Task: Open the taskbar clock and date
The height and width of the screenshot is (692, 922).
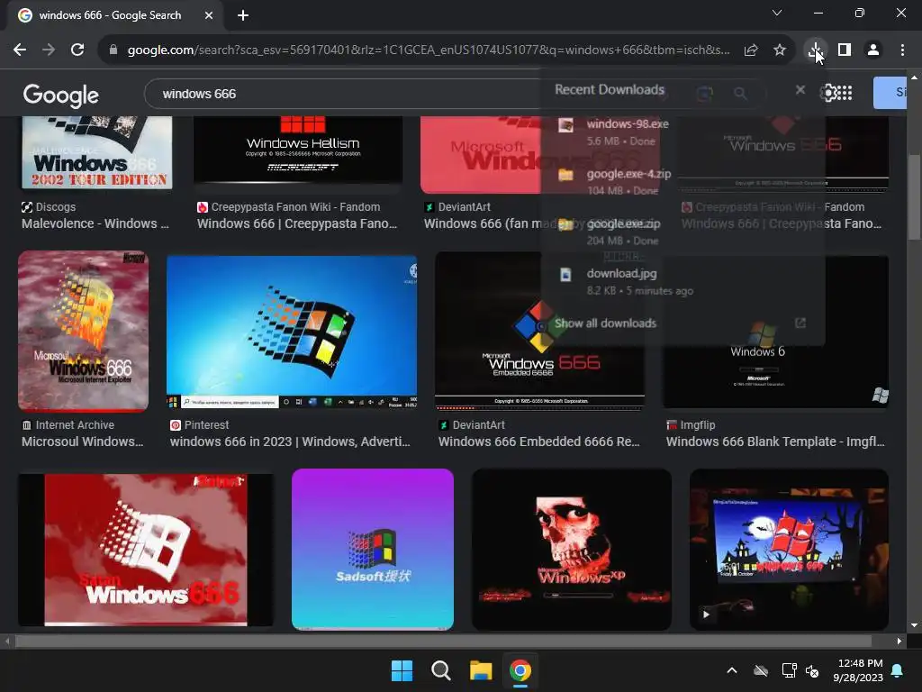Action: (x=858, y=670)
